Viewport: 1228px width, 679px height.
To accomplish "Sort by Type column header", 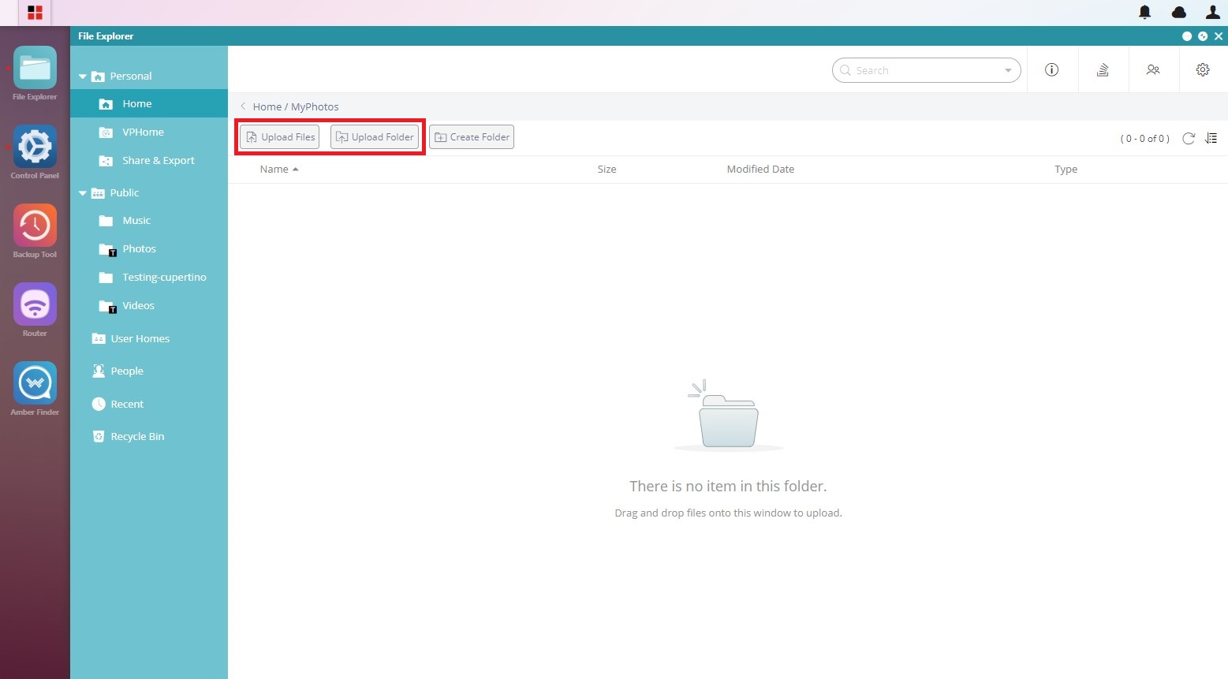I will pyautogui.click(x=1066, y=170).
